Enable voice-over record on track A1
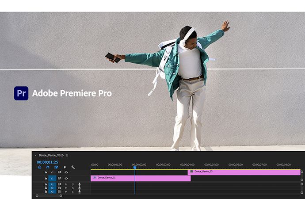 [x=80, y=184]
